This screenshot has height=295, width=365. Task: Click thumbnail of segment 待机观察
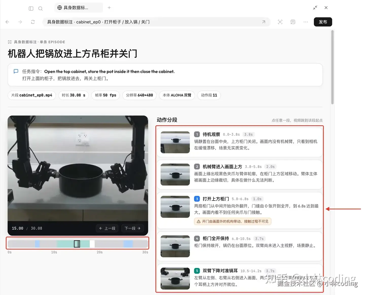pyautogui.click(x=175, y=142)
